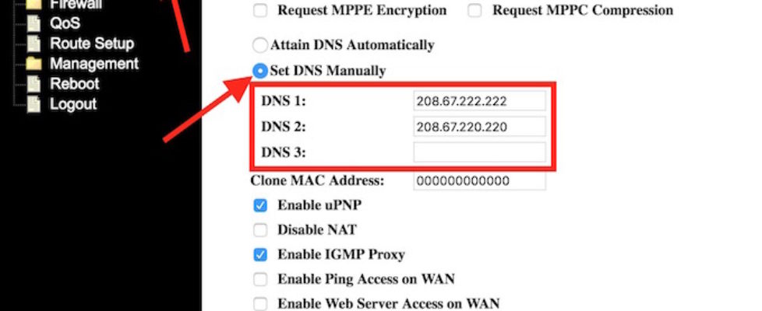Select Attain DNS Automatically radio button
The width and height of the screenshot is (762, 311).
point(260,46)
